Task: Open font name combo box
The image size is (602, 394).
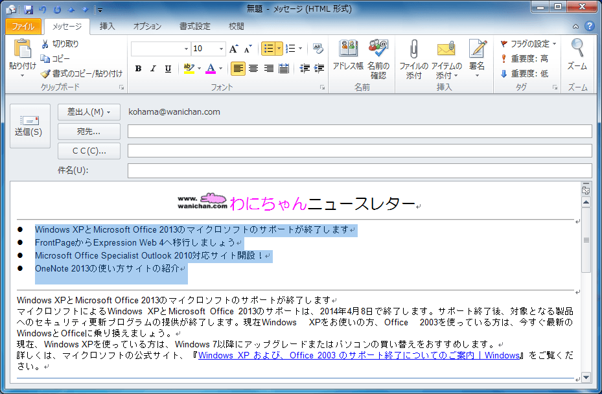Action: [x=161, y=49]
